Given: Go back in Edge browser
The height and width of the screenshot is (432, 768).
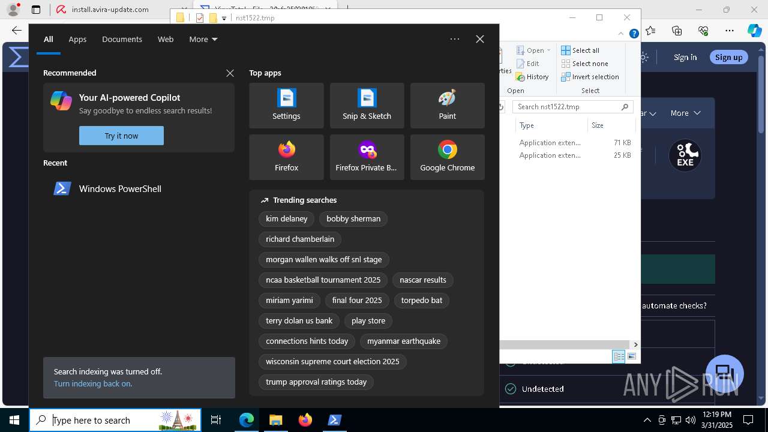Looking at the screenshot, I should (16, 31).
